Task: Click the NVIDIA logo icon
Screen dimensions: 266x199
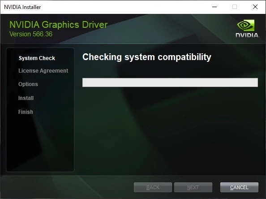Action: pyautogui.click(x=247, y=28)
